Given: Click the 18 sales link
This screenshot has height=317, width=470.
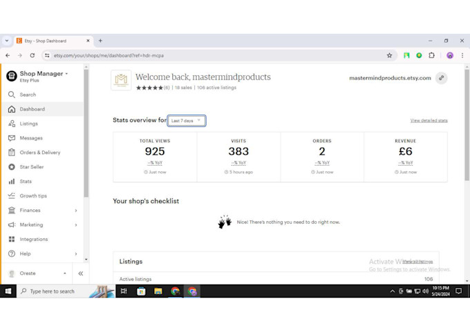Looking at the screenshot, I should pyautogui.click(x=183, y=88).
